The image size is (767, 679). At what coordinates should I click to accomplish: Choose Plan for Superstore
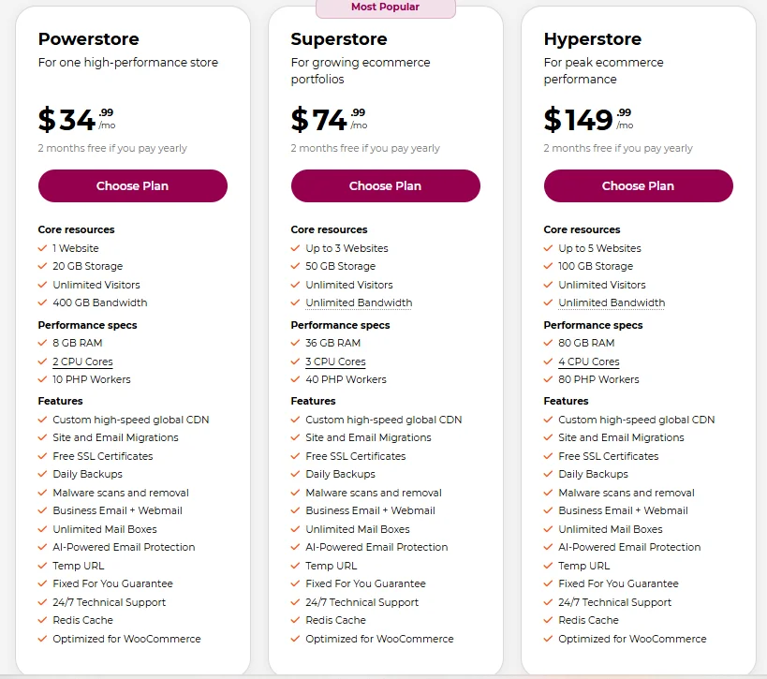[x=385, y=185]
